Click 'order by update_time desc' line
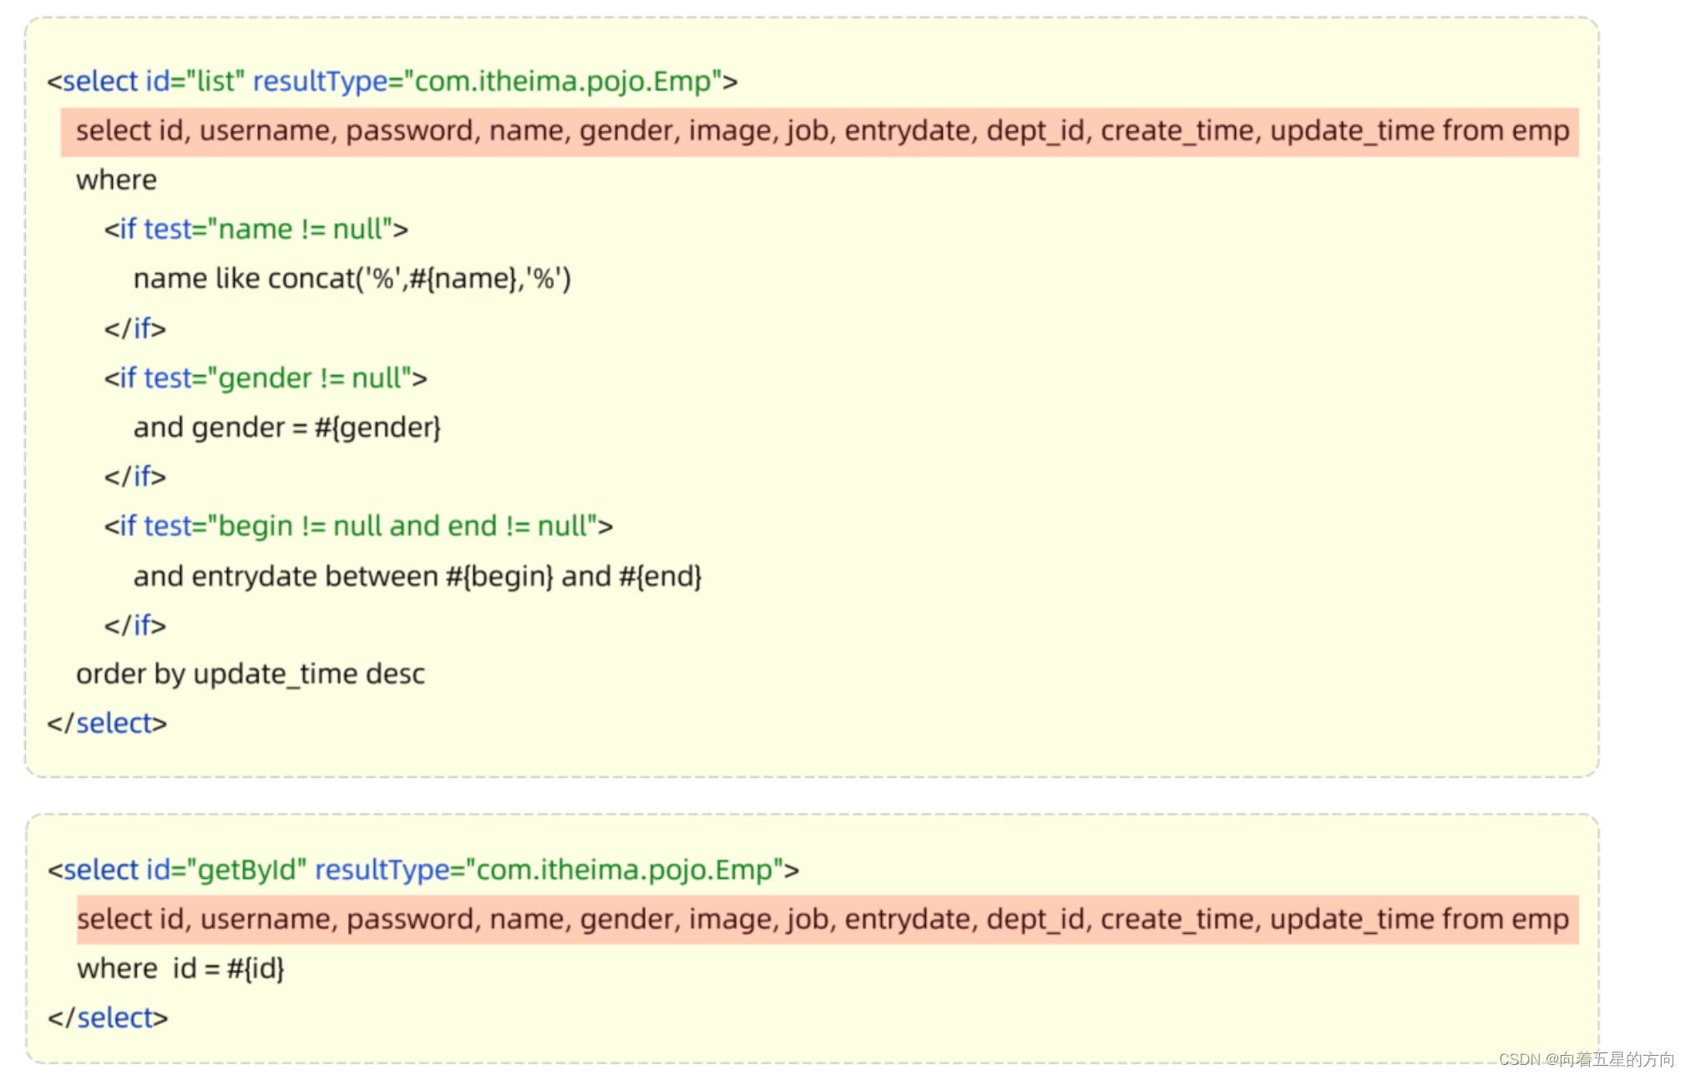The width and height of the screenshot is (1686, 1075). pos(250,673)
